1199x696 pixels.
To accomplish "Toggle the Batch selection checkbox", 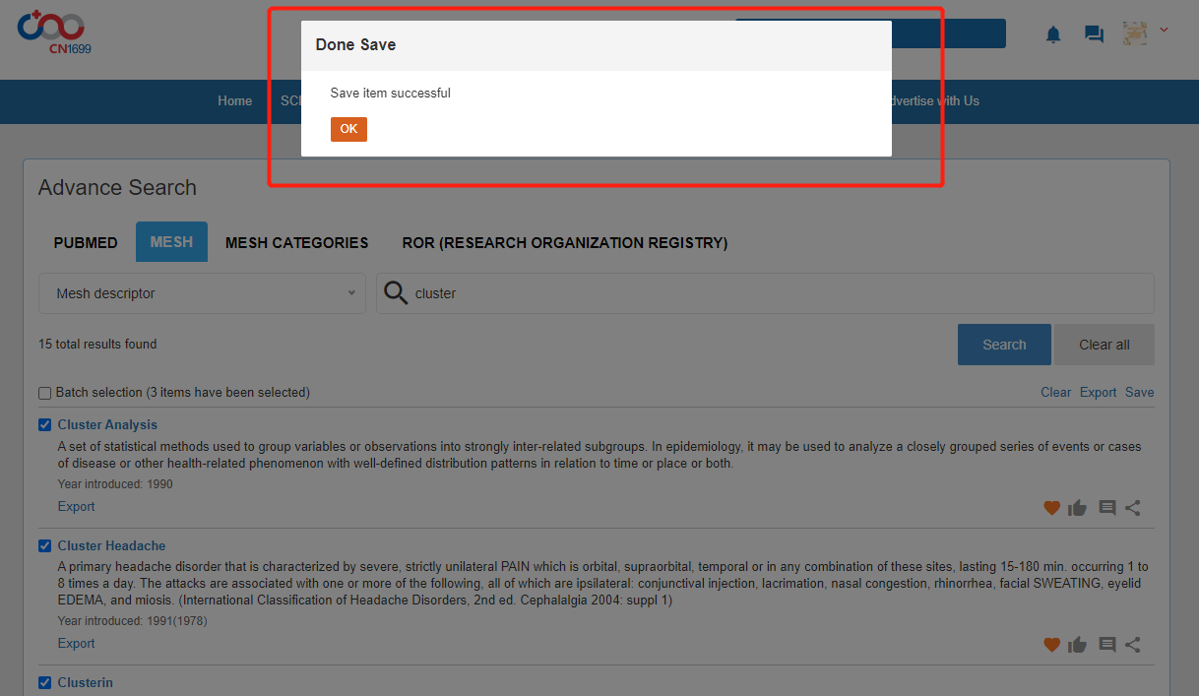I will pos(44,393).
